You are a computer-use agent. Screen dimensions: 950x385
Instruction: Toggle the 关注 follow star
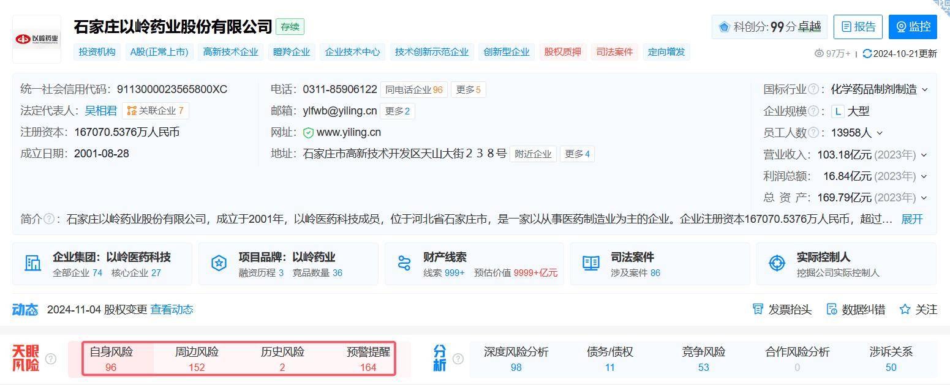coord(905,310)
